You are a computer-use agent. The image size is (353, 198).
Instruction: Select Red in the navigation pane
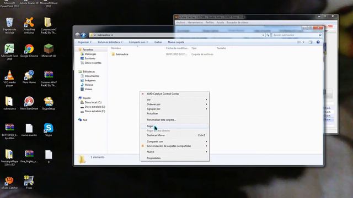(84, 120)
